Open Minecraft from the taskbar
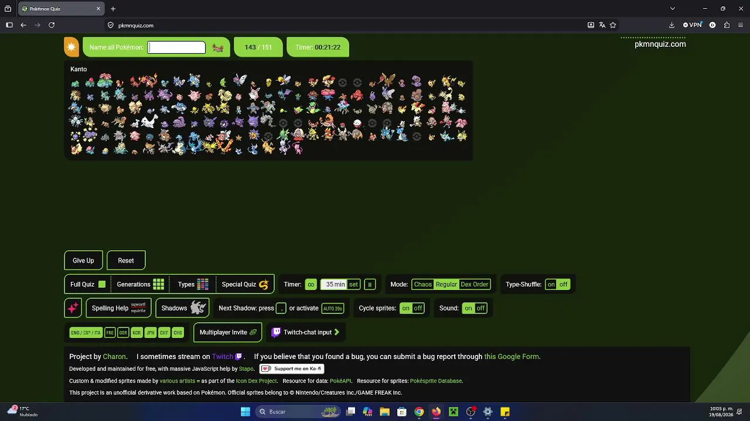 tap(453, 412)
